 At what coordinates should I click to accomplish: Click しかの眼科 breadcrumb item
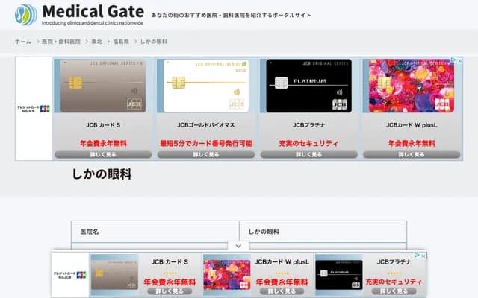click(x=154, y=42)
